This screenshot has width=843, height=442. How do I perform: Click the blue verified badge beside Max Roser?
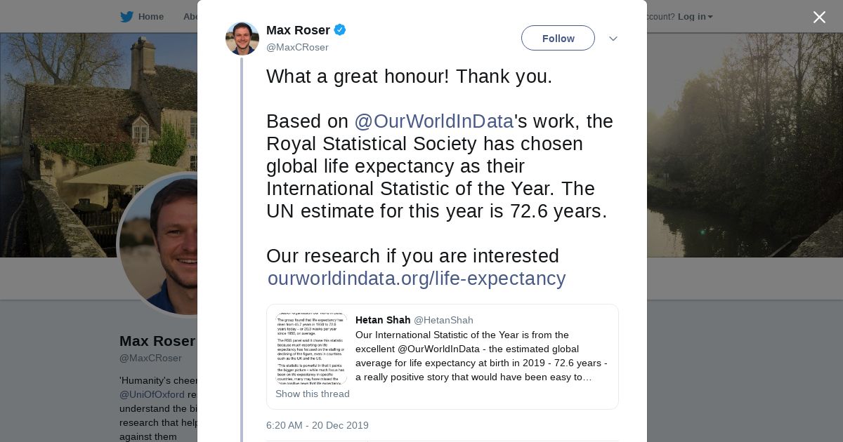340,30
